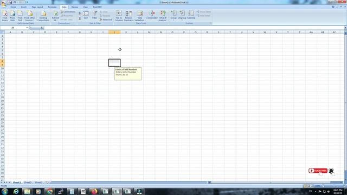Open Advanced filter options

(106, 19)
